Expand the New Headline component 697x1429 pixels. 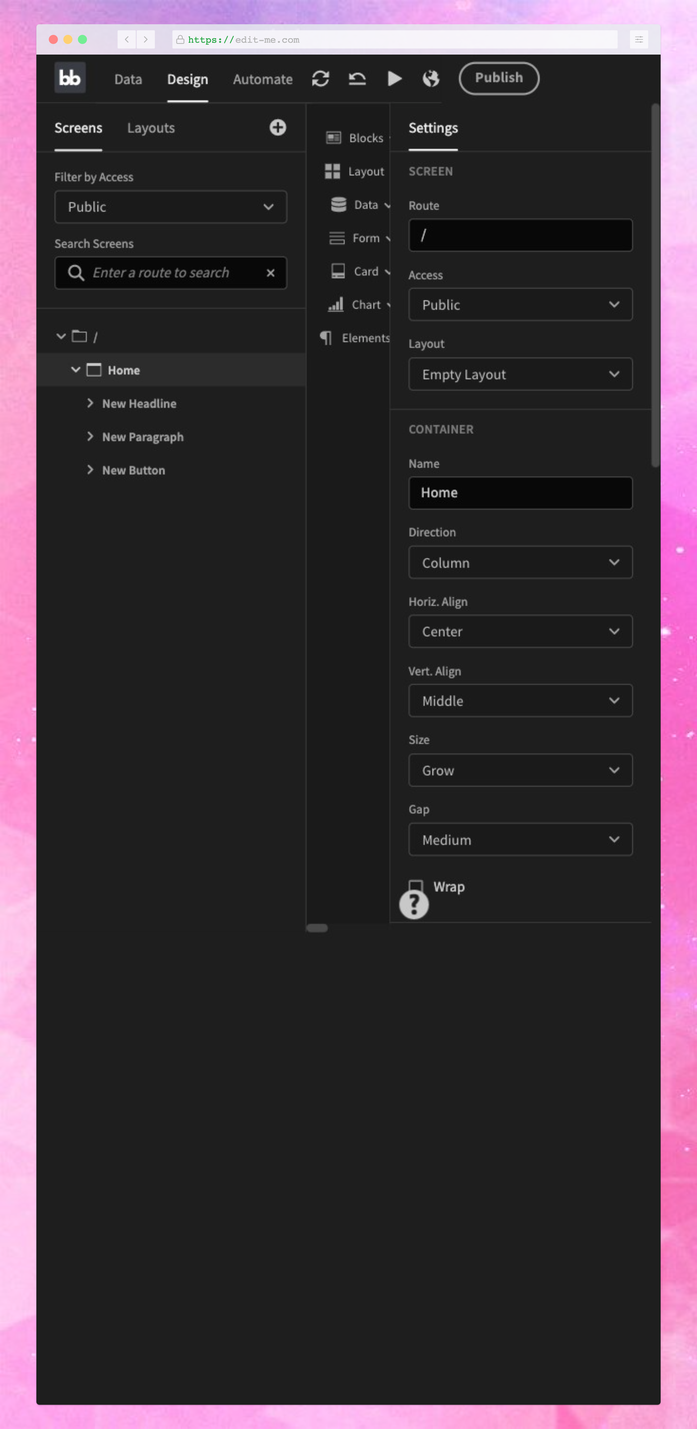click(x=90, y=403)
